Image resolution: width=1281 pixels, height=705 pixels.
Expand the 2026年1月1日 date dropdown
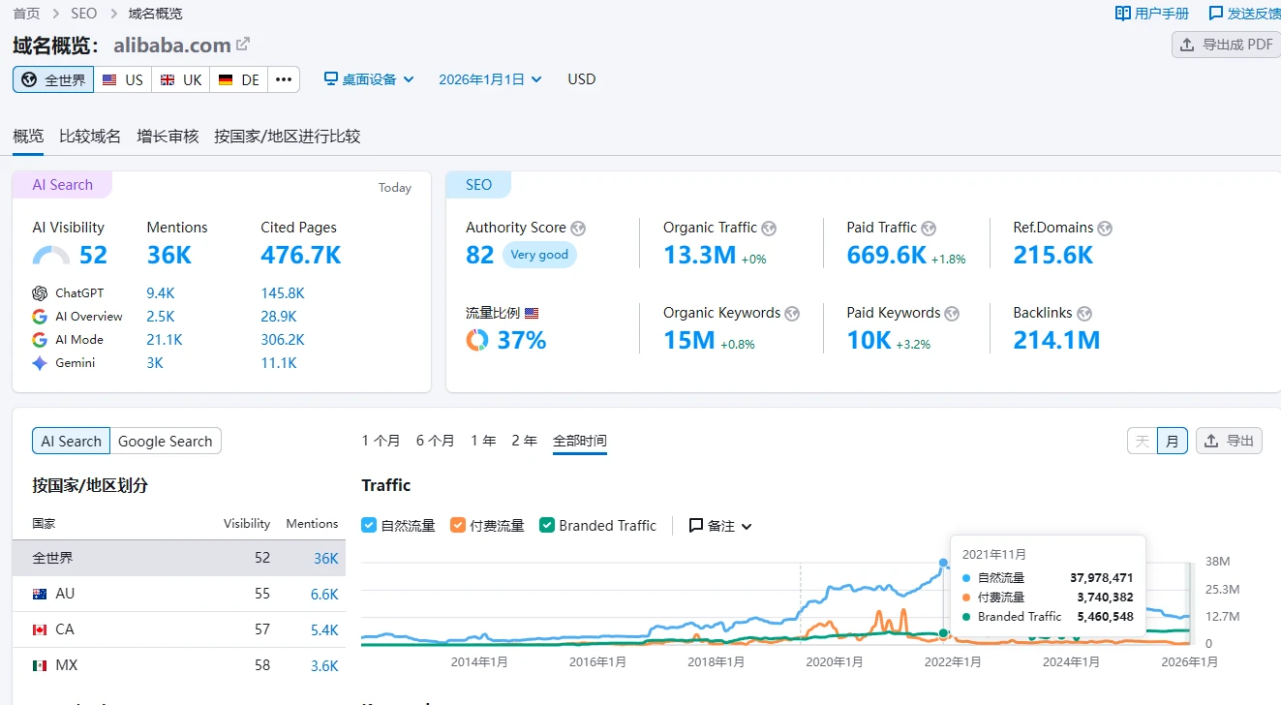coord(490,79)
